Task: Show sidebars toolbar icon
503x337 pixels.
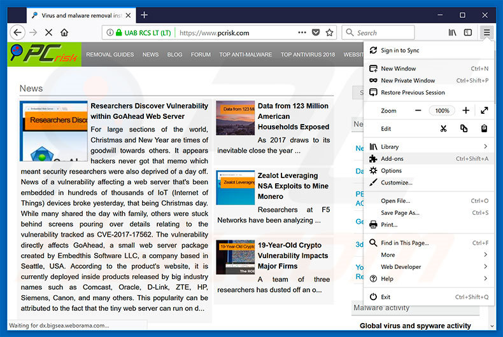Action: [468, 32]
